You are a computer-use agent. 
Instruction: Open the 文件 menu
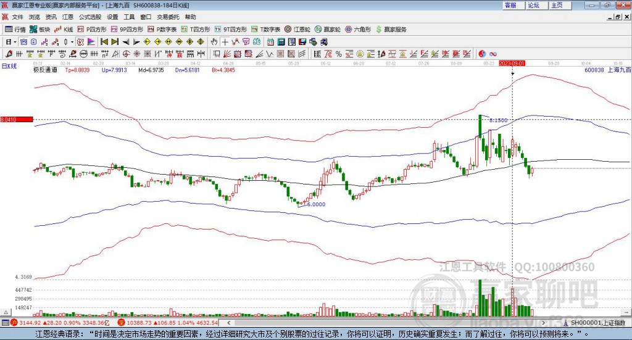coord(18,17)
